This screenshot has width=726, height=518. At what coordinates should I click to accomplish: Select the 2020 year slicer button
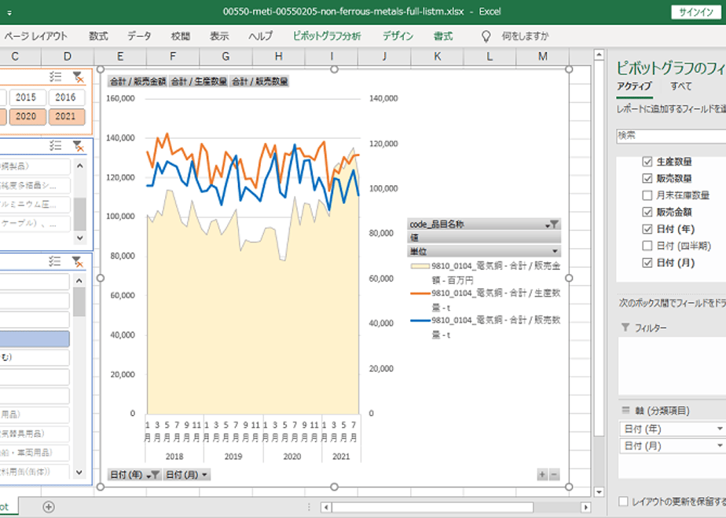click(26, 116)
